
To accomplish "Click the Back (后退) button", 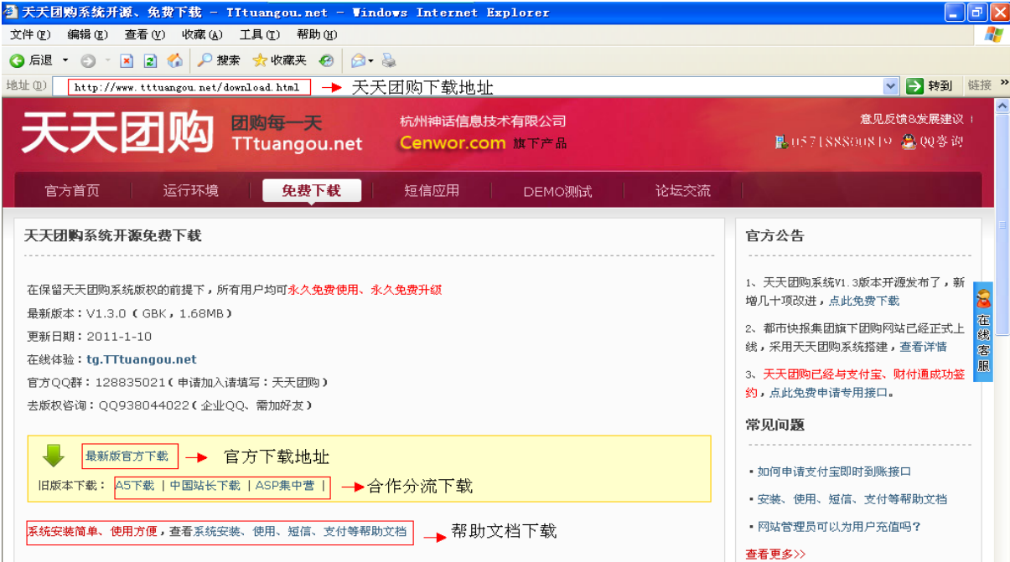I will click(x=31, y=60).
